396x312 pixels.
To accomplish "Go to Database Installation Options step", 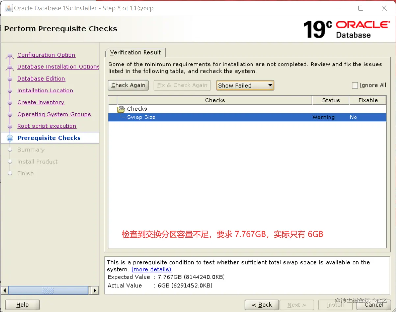I will [58, 67].
